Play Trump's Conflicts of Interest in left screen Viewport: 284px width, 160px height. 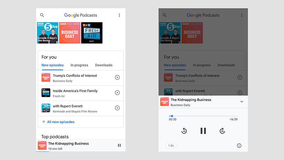click(117, 78)
